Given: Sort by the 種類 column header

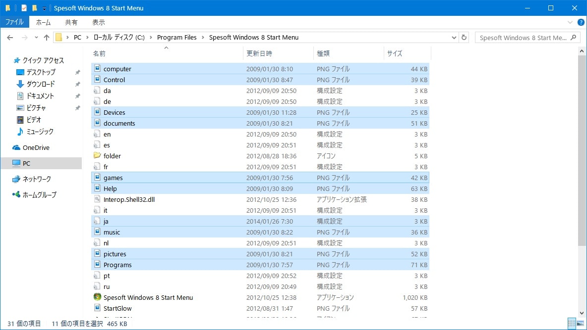Looking at the screenshot, I should pos(349,53).
